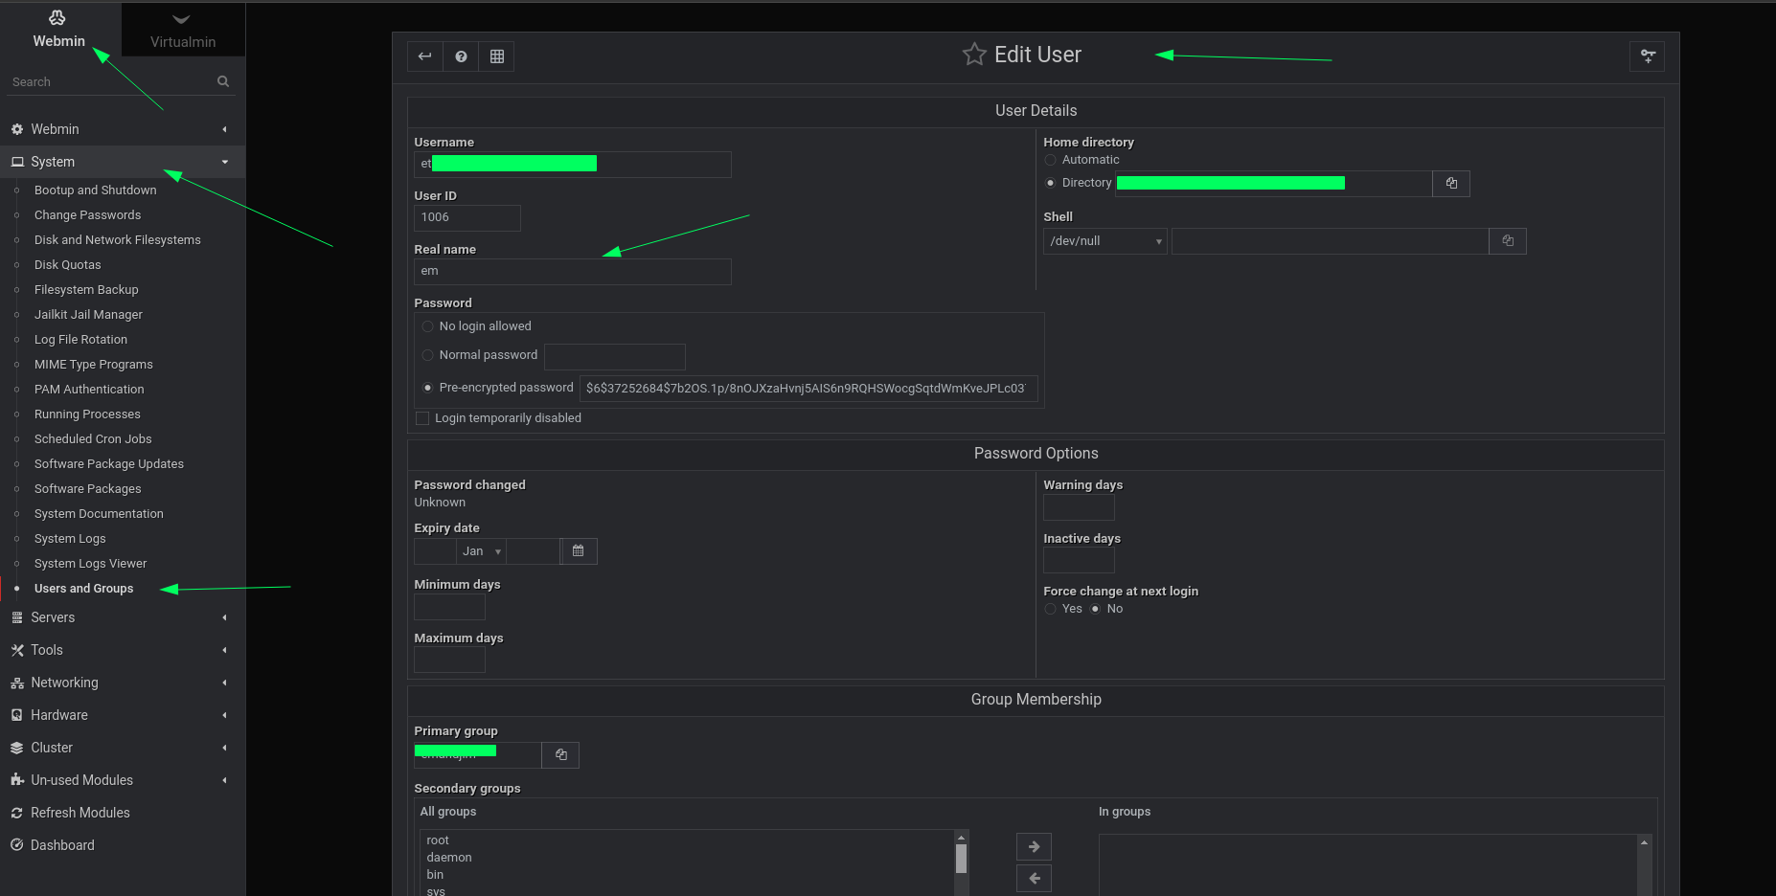
Task: Open the module index grid icon
Action: coord(496,56)
